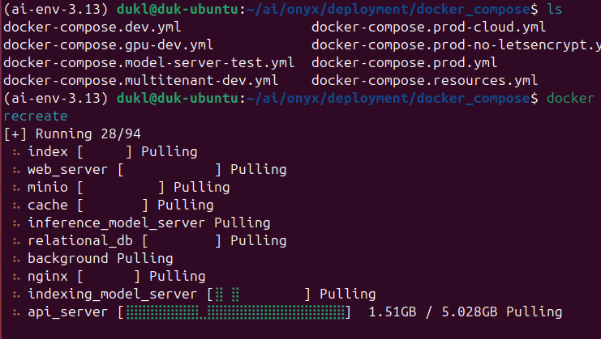Click the spinner beside the minio service

click(x=16, y=188)
